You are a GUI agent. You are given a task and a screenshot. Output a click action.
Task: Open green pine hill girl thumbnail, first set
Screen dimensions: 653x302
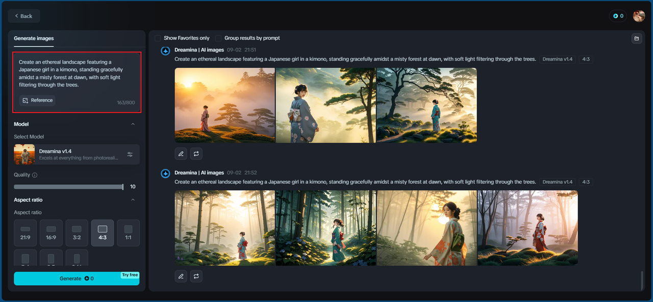(x=426, y=105)
